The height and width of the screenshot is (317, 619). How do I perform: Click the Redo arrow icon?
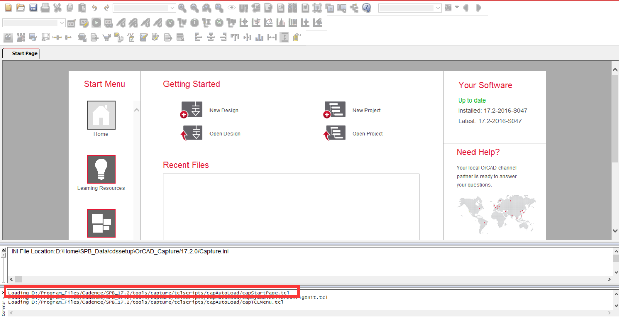[107, 7]
